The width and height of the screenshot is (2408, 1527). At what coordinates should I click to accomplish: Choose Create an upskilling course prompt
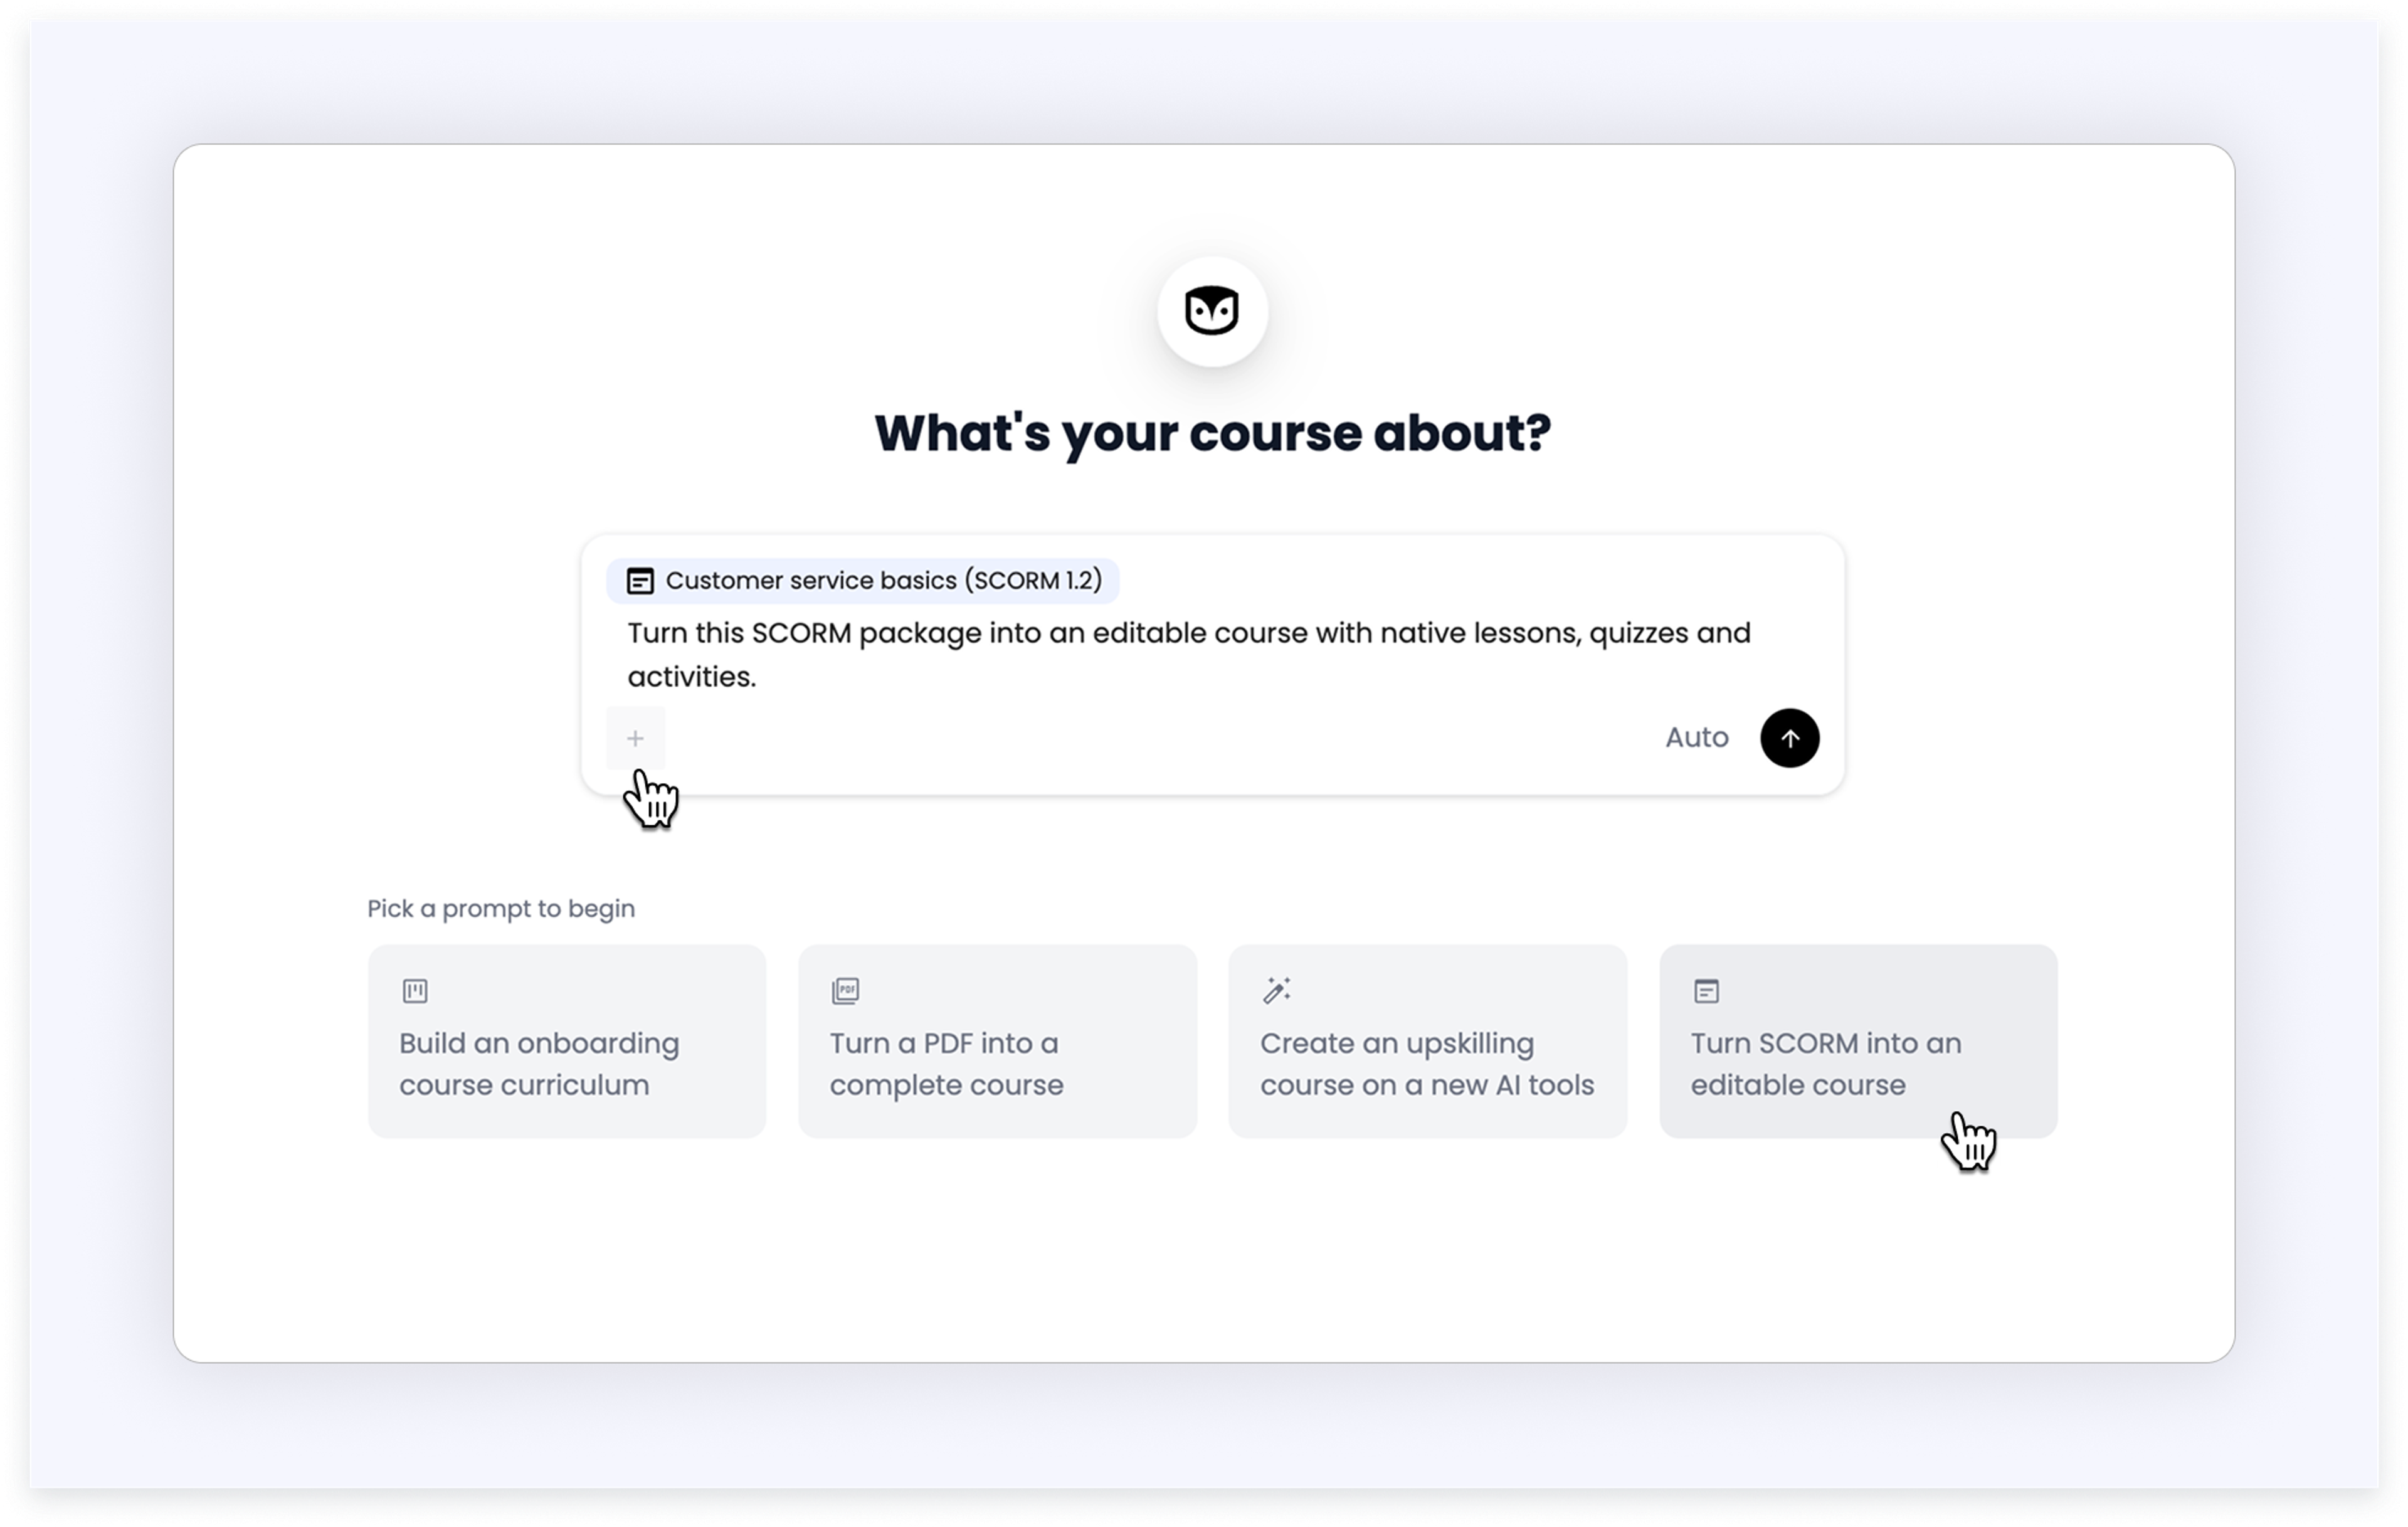tap(1427, 1041)
